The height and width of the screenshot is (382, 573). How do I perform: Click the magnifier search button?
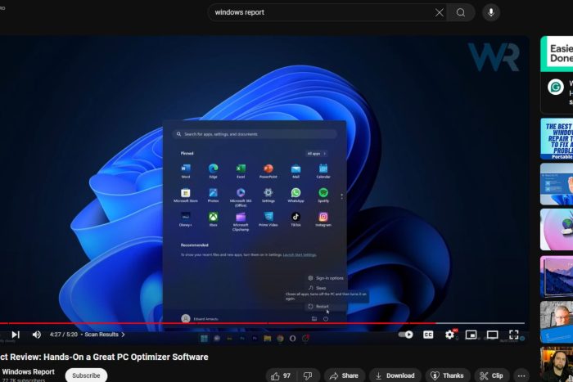click(461, 13)
